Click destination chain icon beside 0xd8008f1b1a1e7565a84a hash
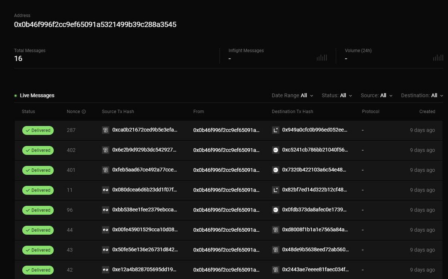 coord(276,230)
